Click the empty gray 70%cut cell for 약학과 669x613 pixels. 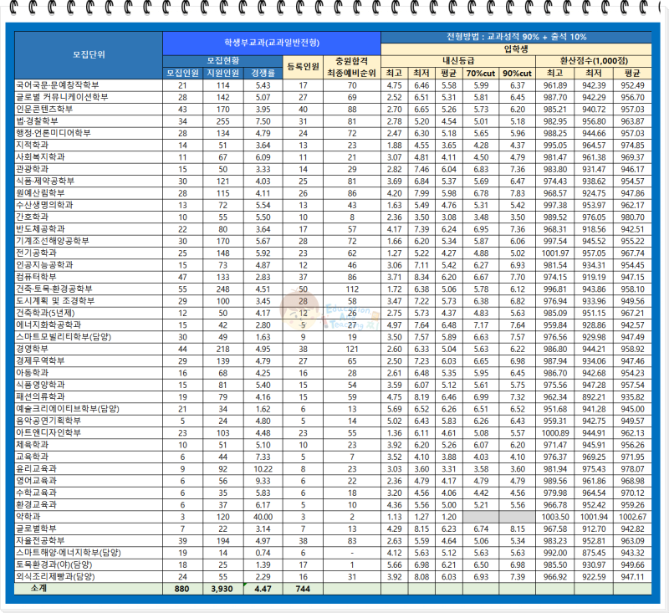click(x=481, y=517)
